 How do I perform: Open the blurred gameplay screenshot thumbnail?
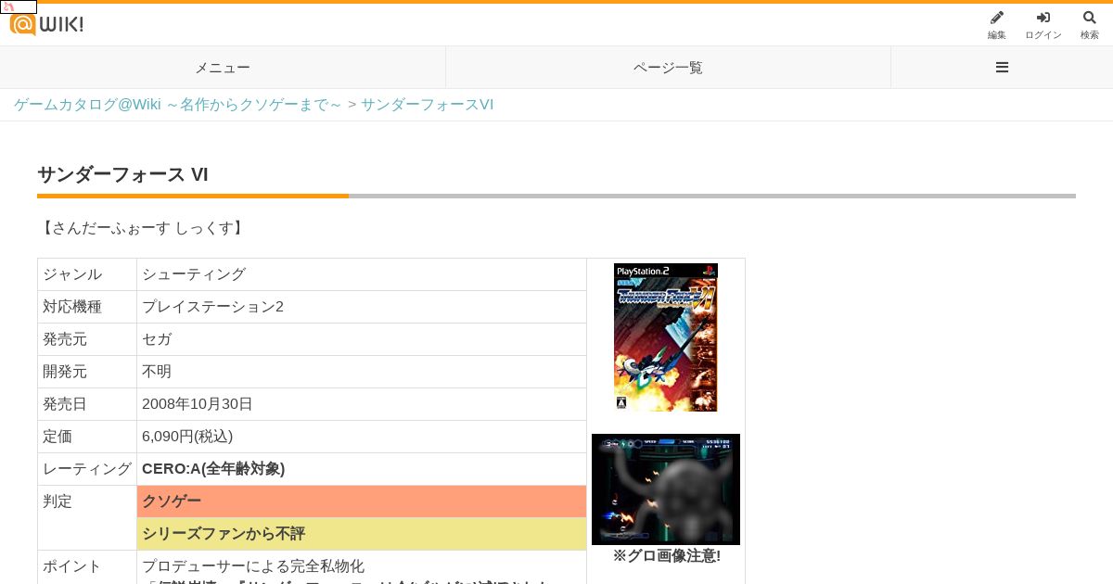[666, 489]
